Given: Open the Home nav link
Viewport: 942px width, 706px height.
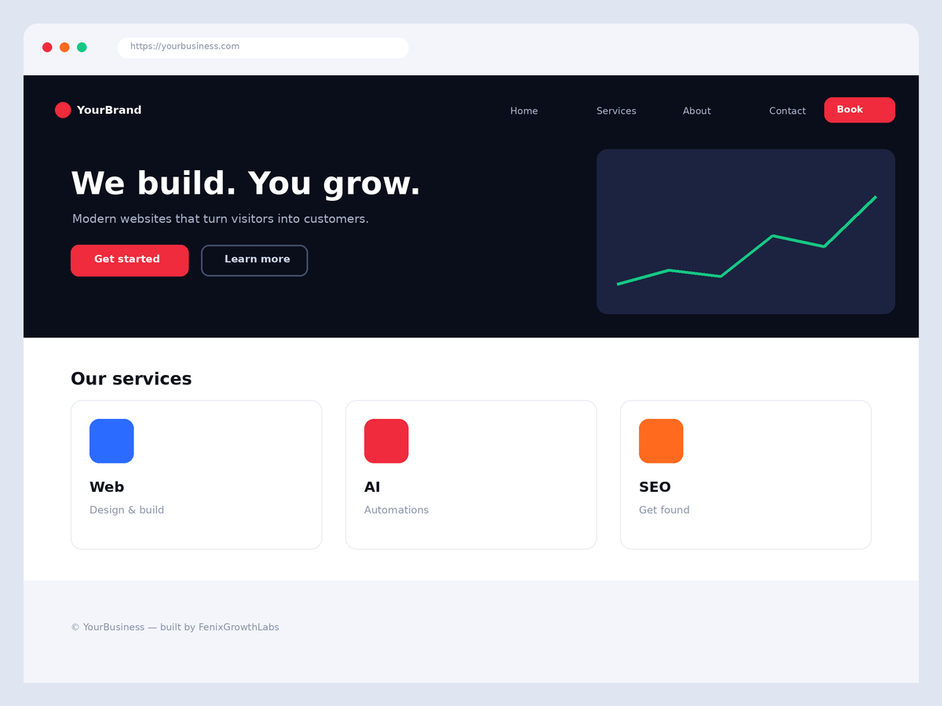Looking at the screenshot, I should pos(524,111).
